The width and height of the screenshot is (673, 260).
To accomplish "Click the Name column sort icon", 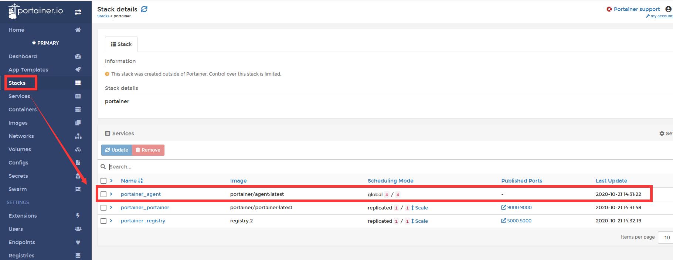I will [x=140, y=181].
